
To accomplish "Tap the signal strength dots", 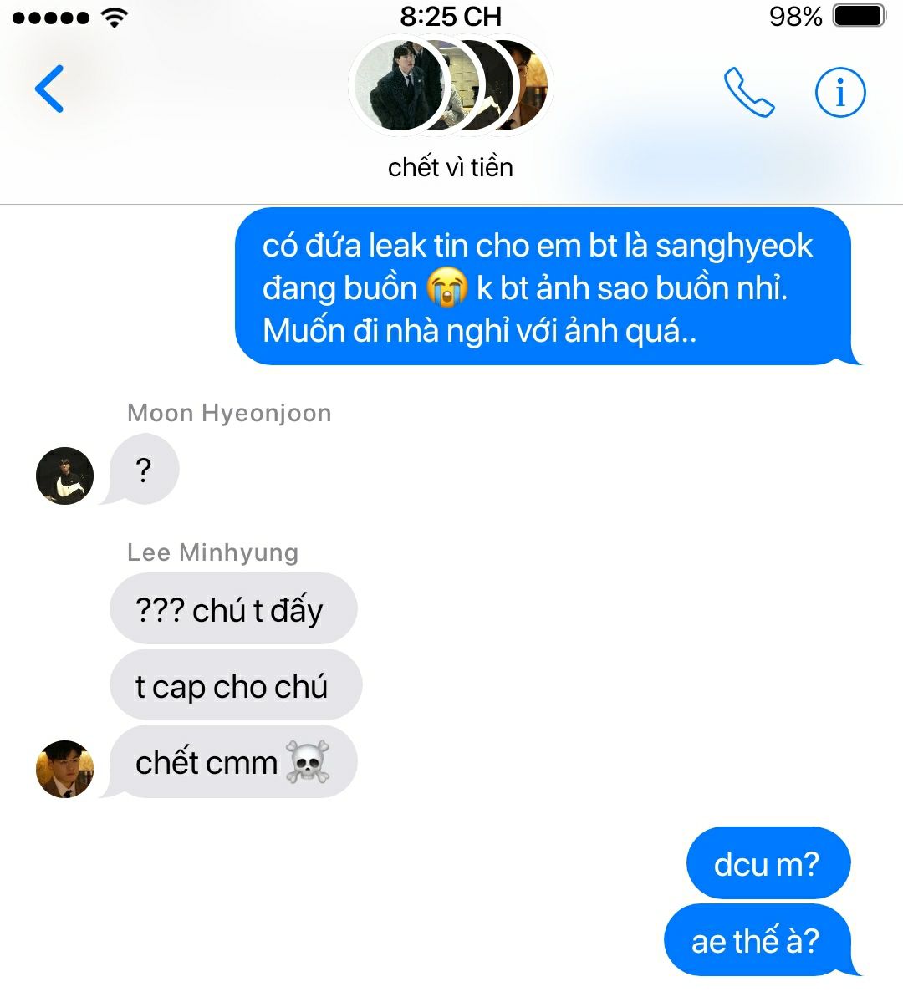I will click(51, 18).
